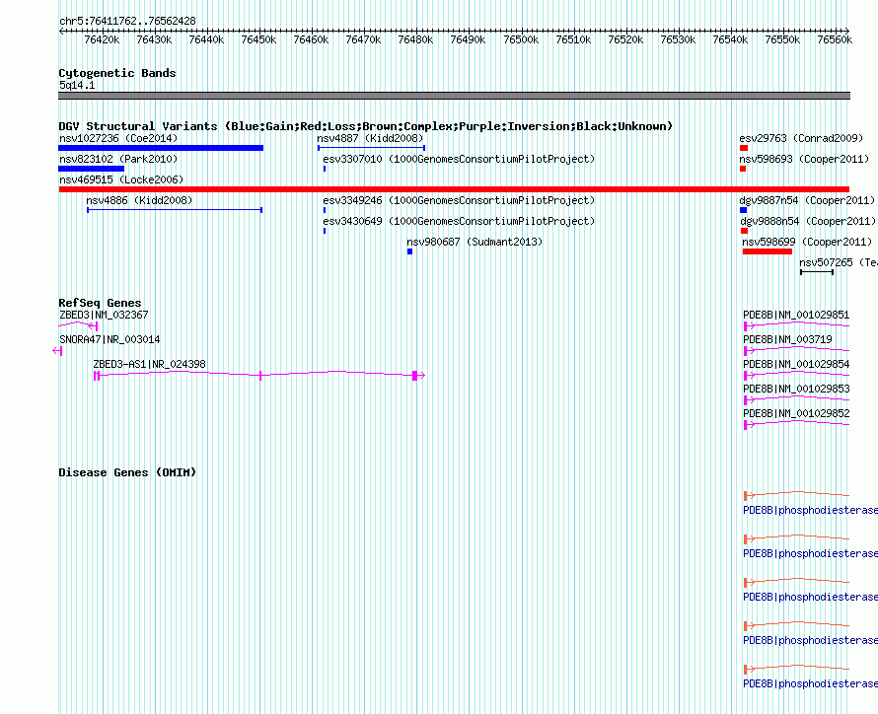Open the ZBED3|NM_032367 gene label
The image size is (878, 714).
104,315
